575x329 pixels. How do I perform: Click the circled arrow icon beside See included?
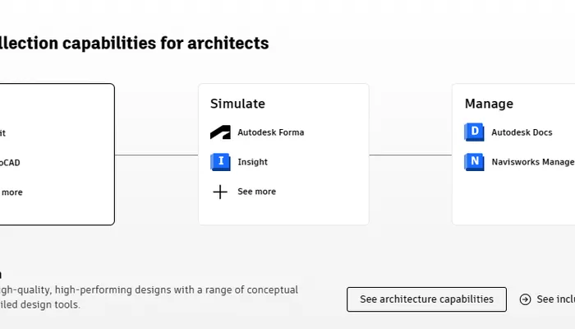(x=526, y=299)
